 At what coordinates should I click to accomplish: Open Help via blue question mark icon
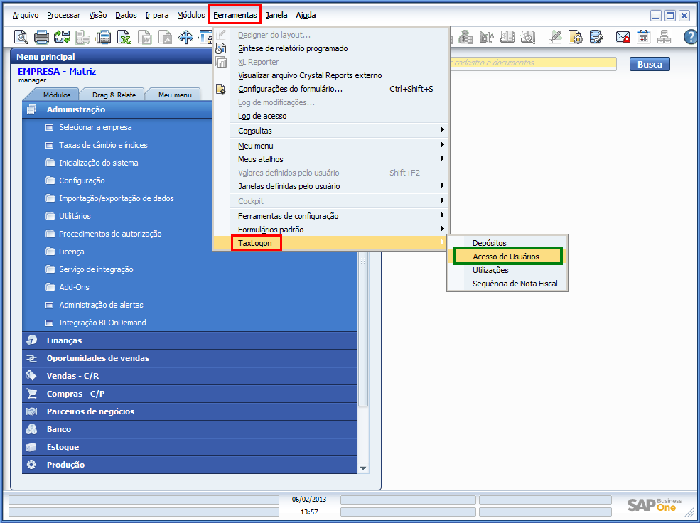coord(691,37)
